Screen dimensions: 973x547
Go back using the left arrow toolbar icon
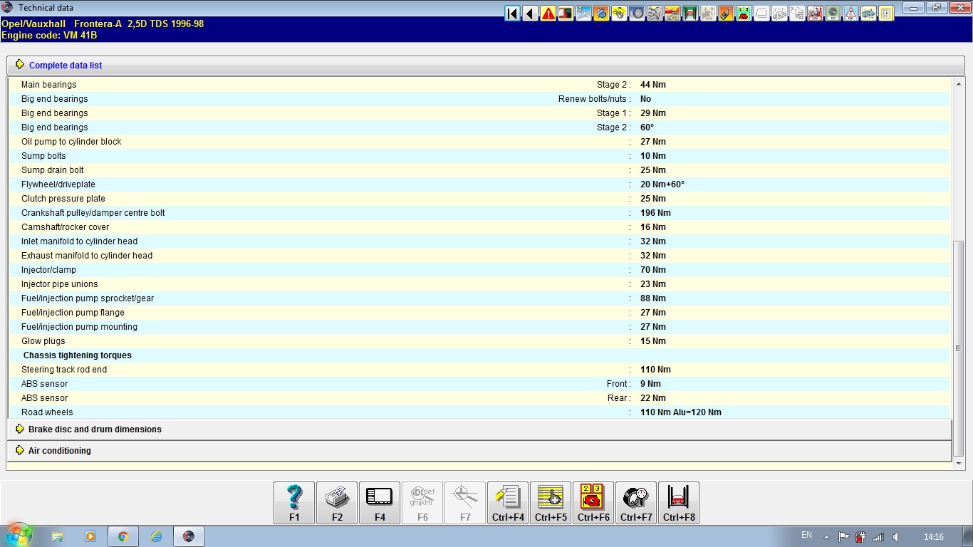click(530, 14)
